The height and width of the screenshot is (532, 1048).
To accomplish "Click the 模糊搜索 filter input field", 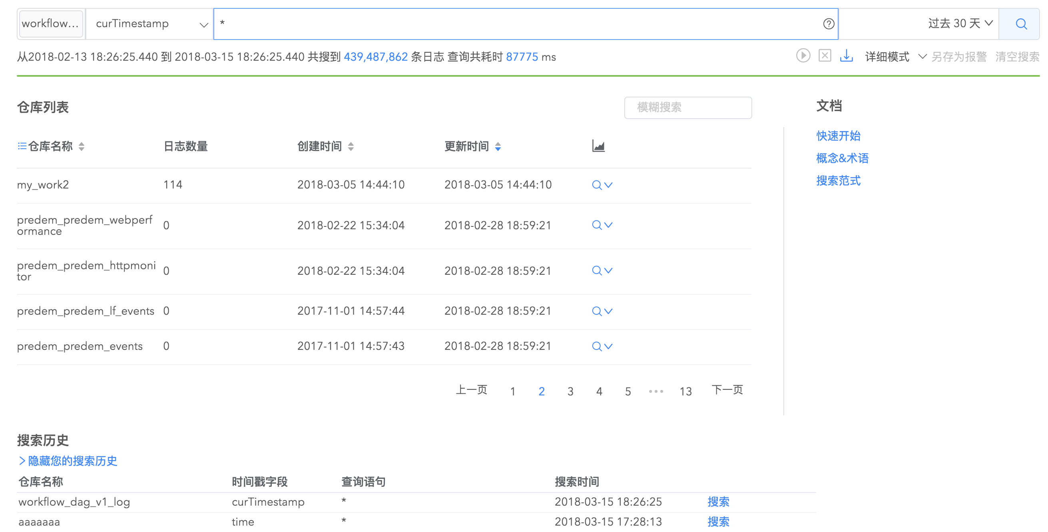I will click(687, 107).
